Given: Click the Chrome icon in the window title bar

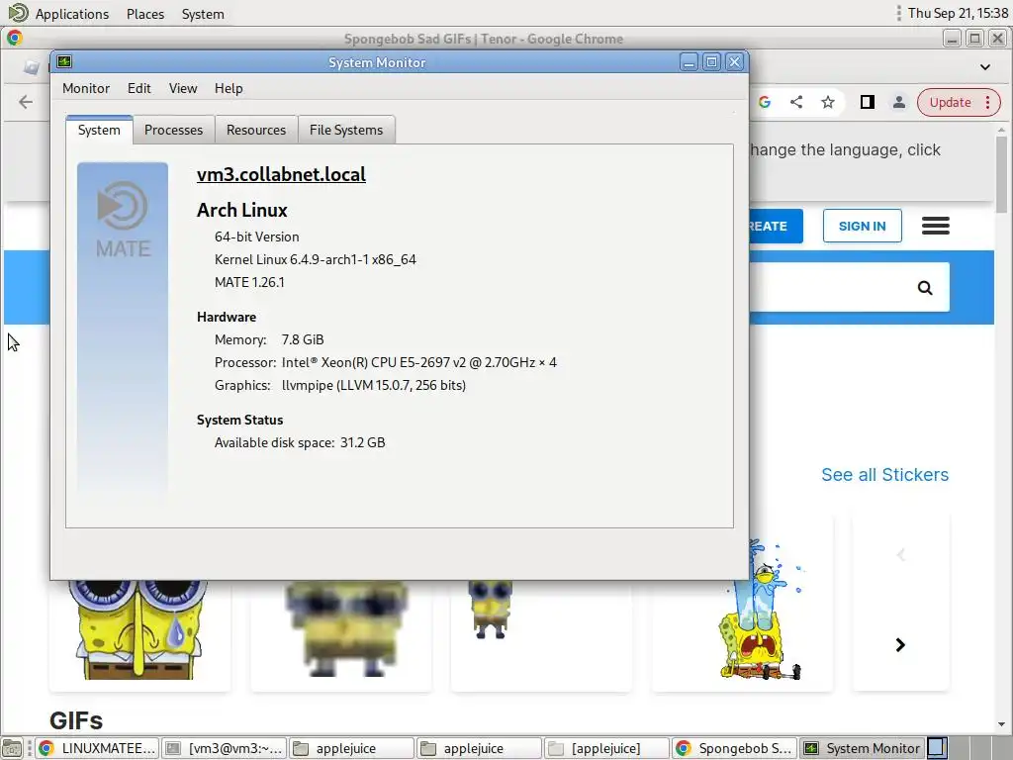Looking at the screenshot, I should [x=15, y=39].
